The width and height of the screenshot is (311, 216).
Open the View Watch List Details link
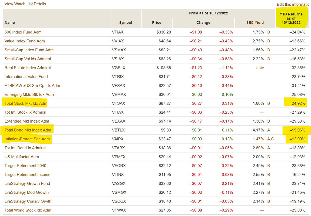pyautogui.click(x=25, y=4)
